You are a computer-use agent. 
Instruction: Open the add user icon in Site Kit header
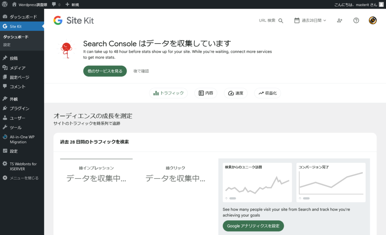pos(340,21)
